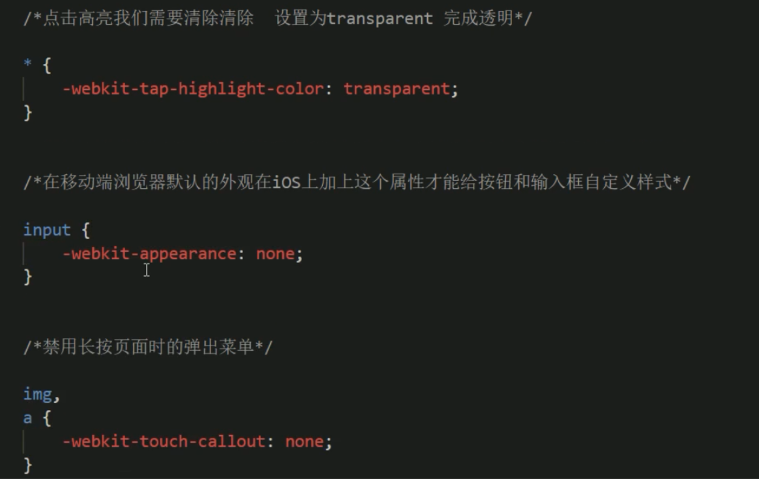Click the none value of -webkit-touch-callout
This screenshot has width=759, height=479.
click(x=304, y=441)
